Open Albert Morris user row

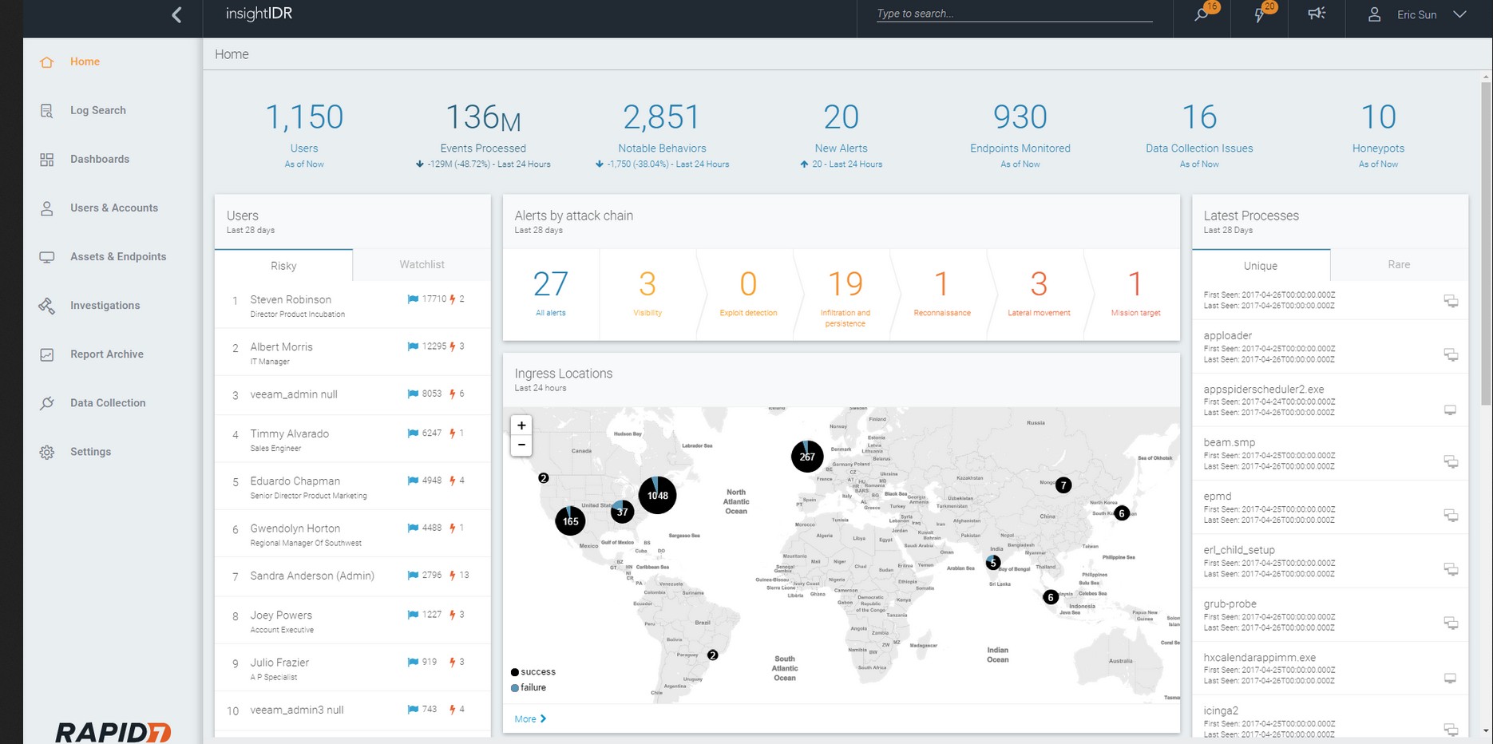click(352, 352)
